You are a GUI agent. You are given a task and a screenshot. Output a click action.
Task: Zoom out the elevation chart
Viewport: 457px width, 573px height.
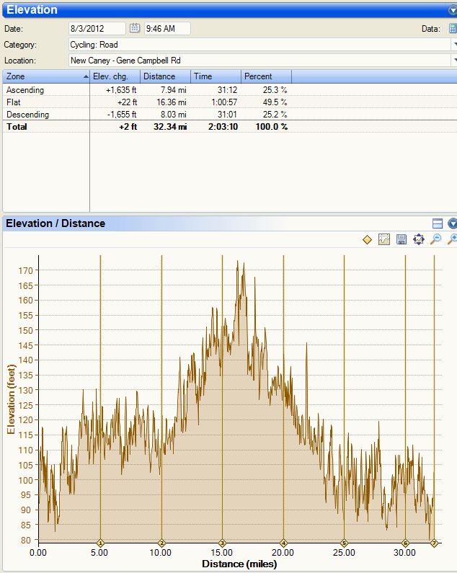[x=435, y=239]
